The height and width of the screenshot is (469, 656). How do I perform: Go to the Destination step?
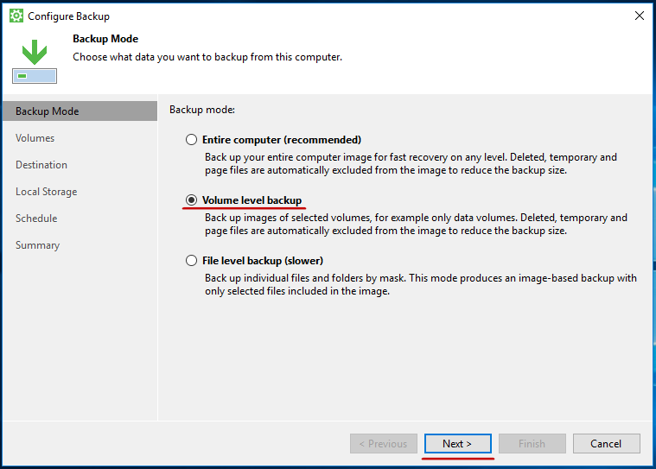click(41, 165)
